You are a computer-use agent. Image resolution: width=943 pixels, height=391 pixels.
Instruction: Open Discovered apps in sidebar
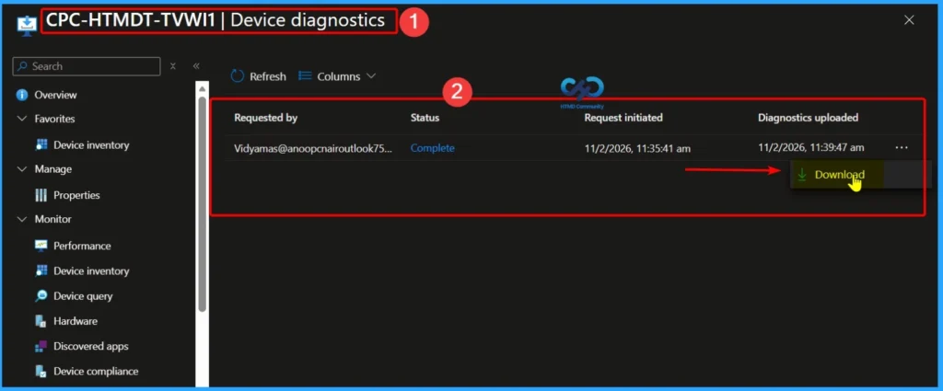[x=91, y=347]
